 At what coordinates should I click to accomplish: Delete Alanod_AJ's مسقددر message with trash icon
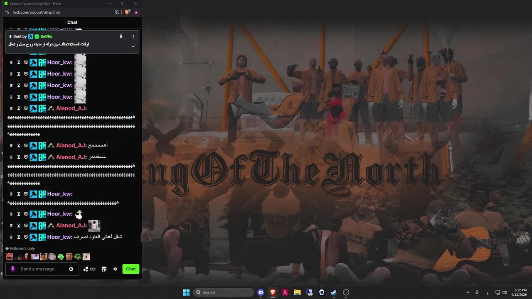pos(11,157)
